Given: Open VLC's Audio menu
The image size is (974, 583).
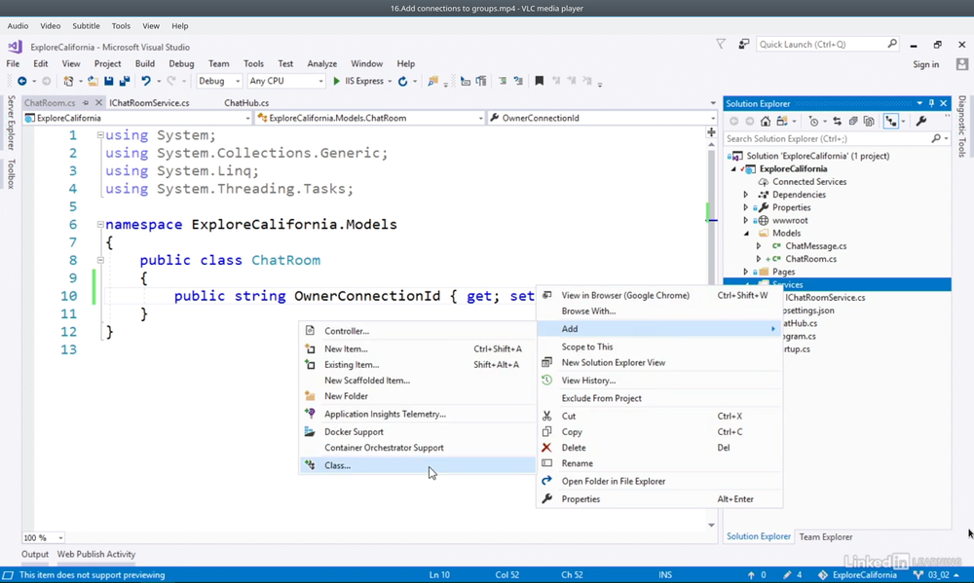Looking at the screenshot, I should 18,26.
